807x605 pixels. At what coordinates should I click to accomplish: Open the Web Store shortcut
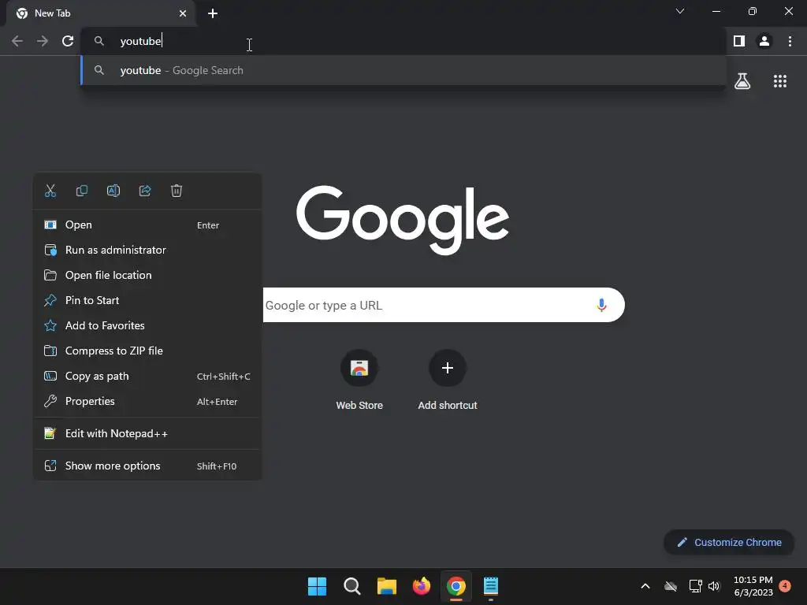point(359,380)
